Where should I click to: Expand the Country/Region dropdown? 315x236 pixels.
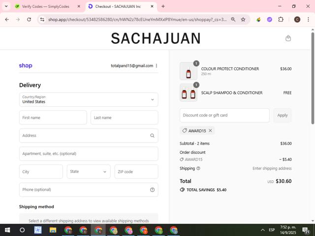click(x=89, y=99)
